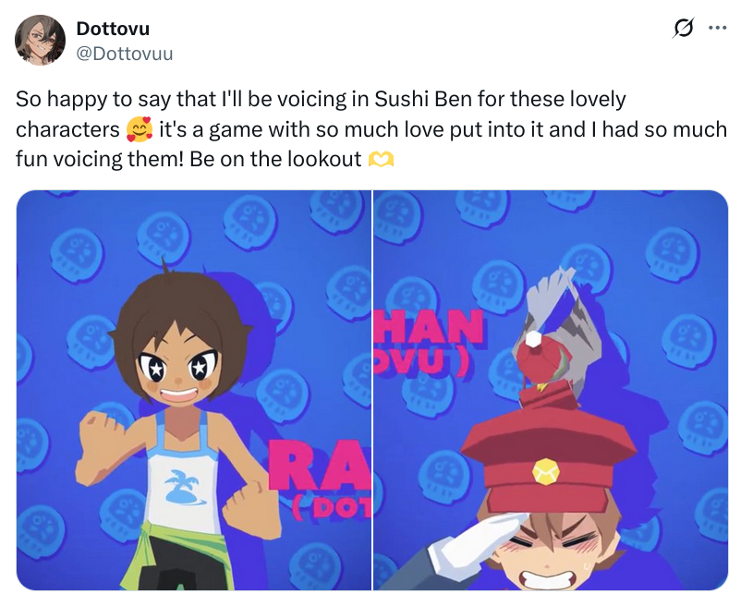Click the yellow badge on the red cap
Image resolution: width=741 pixels, height=594 pixels.
click(x=546, y=472)
